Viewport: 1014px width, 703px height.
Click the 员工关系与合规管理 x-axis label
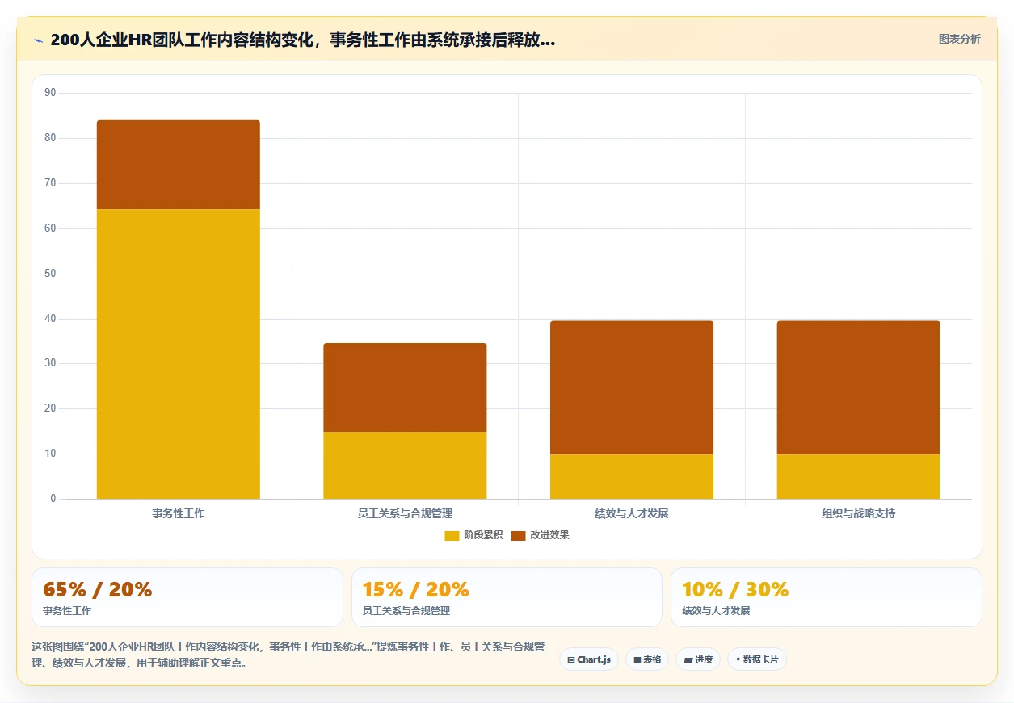click(405, 513)
